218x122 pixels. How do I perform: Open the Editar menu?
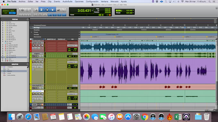(30, 1)
